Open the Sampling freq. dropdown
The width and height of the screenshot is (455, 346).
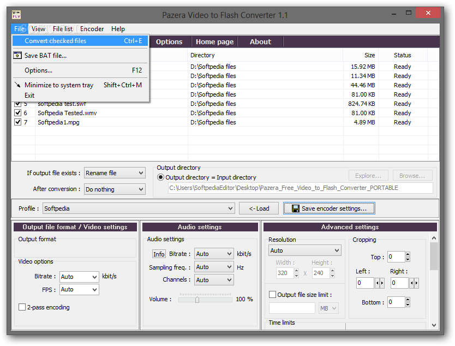coord(214,267)
